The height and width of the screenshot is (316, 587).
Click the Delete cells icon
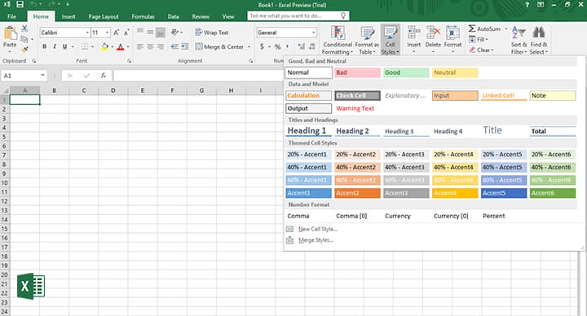(x=433, y=33)
